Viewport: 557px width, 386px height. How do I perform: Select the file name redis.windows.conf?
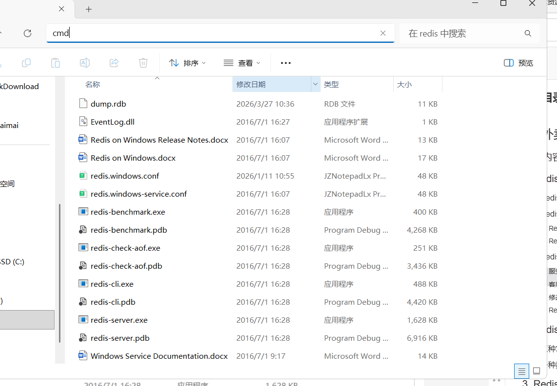point(125,176)
